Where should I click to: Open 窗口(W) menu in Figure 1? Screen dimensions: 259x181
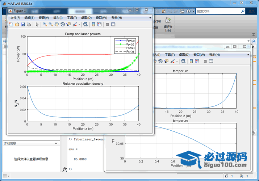tap(101, 18)
